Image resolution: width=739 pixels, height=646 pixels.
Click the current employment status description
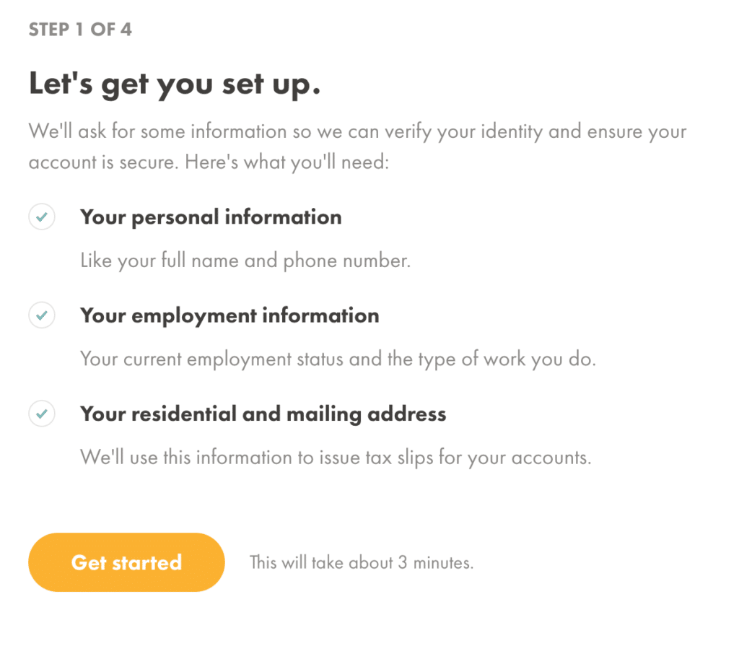click(x=338, y=359)
